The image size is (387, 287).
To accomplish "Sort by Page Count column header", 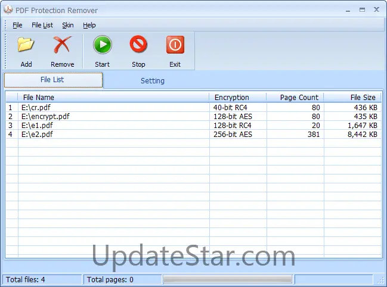I will click(x=295, y=97).
